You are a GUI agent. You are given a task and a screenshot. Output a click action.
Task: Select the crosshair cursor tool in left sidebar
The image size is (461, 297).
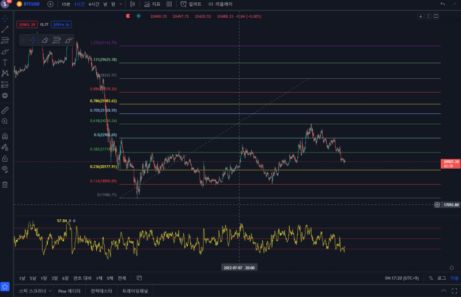click(5, 18)
